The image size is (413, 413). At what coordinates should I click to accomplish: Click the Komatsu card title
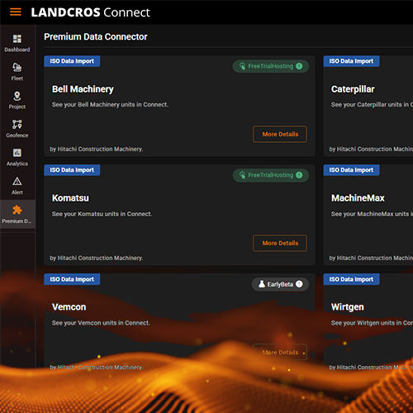pos(70,198)
